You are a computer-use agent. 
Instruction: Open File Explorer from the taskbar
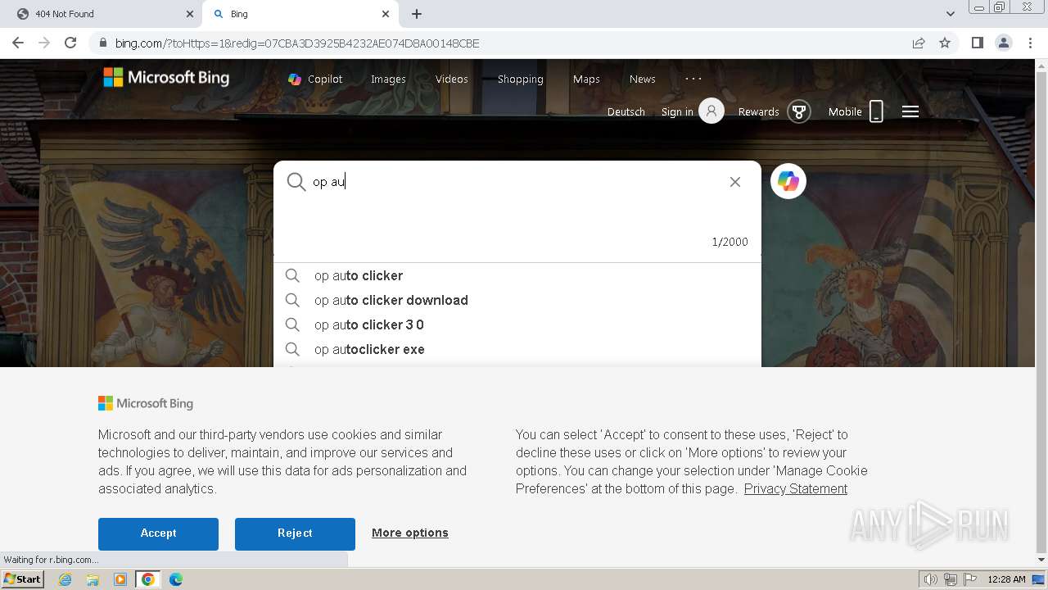pyautogui.click(x=93, y=579)
